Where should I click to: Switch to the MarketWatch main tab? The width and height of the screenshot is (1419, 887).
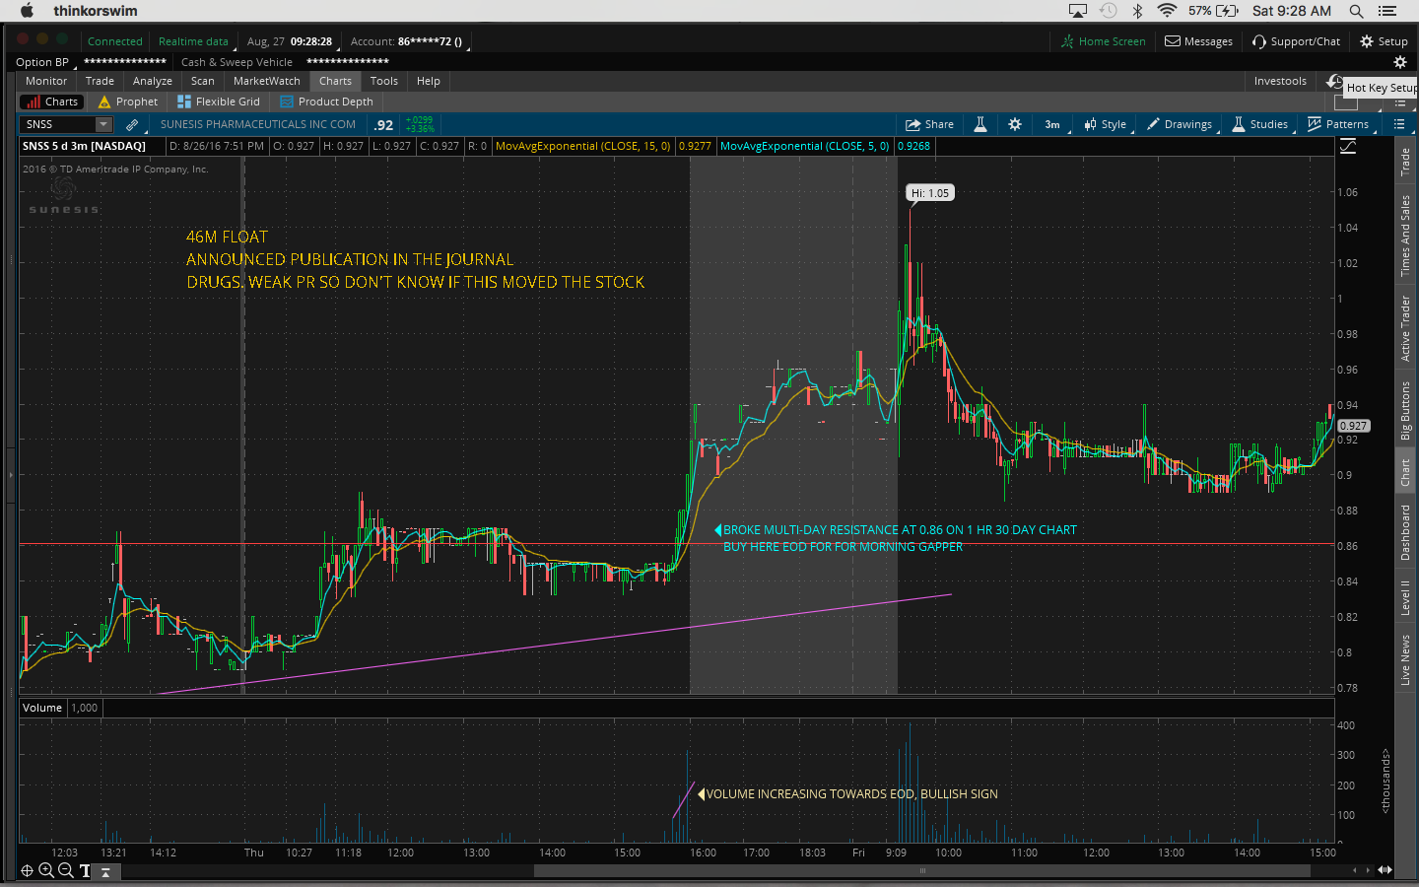pyautogui.click(x=267, y=81)
